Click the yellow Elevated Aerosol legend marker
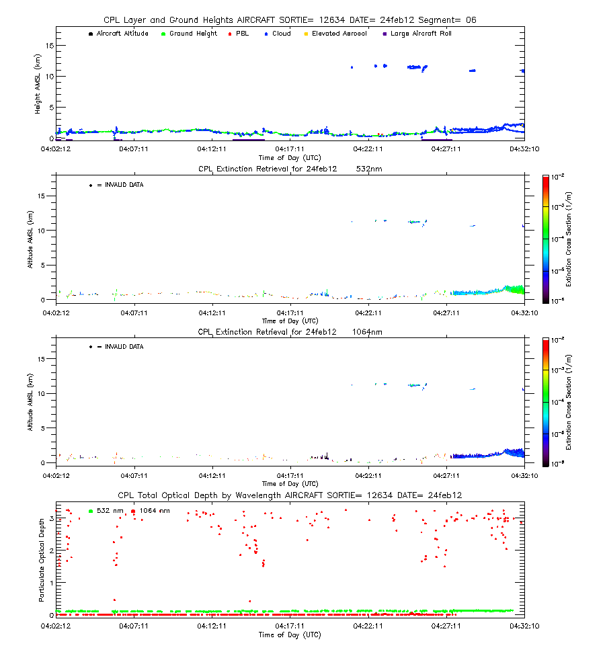The width and height of the screenshot is (605, 652). pos(306,34)
